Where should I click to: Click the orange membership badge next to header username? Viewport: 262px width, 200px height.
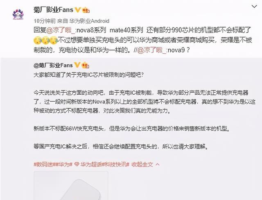[86, 10]
